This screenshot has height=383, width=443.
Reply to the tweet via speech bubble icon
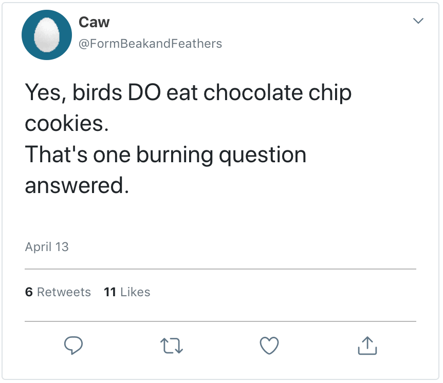(73, 346)
